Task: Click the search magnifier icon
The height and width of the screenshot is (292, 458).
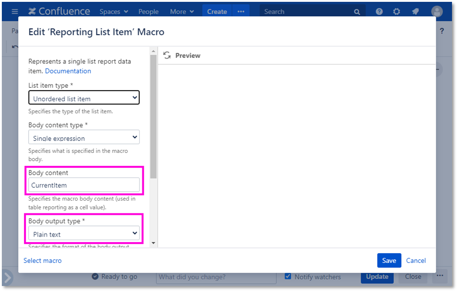Action: point(357,12)
